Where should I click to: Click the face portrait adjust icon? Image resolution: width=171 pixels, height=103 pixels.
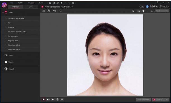click(x=49, y=11)
